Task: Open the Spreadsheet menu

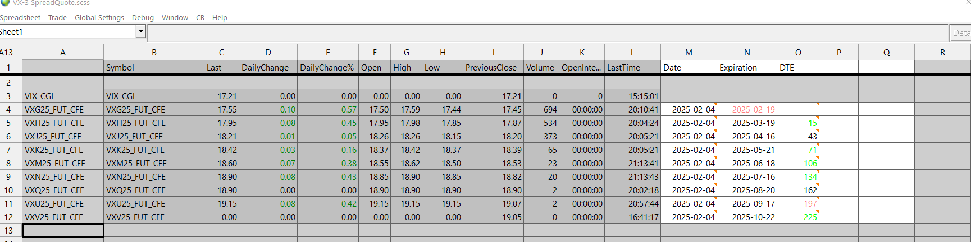Action: [x=20, y=17]
